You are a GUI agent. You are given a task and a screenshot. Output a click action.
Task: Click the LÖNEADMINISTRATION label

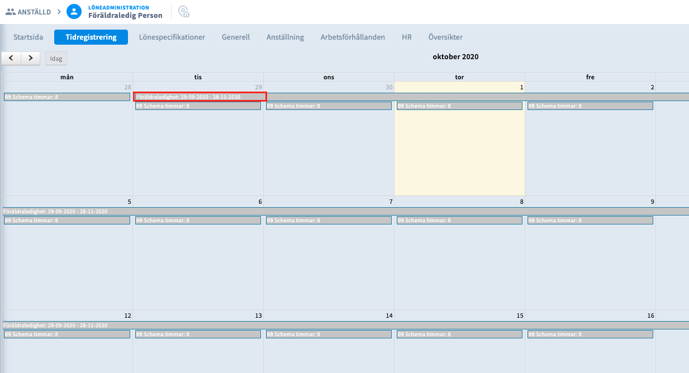tap(118, 7)
